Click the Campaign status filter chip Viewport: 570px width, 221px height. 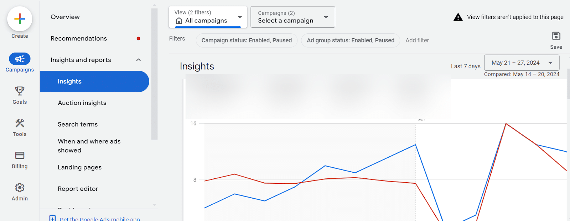coord(247,41)
